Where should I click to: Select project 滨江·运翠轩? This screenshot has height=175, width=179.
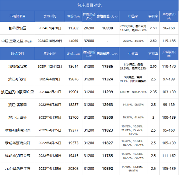[x=17, y=117]
